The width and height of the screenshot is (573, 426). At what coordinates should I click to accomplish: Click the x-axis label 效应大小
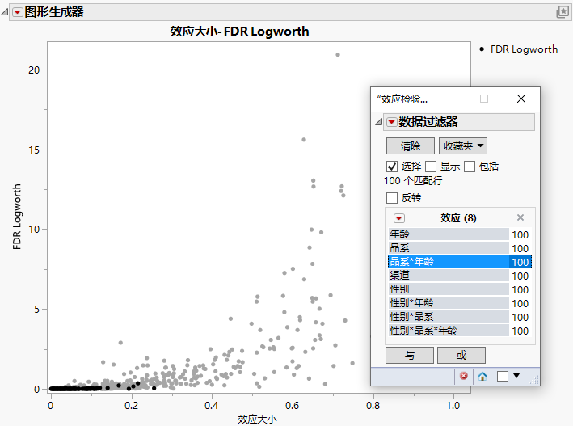(x=257, y=419)
